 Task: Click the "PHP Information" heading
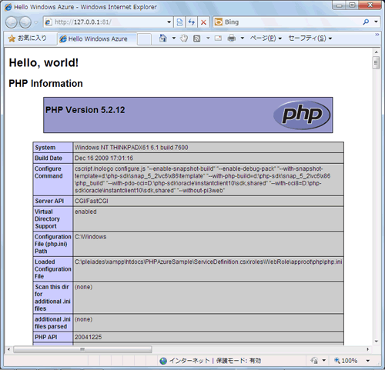point(45,84)
